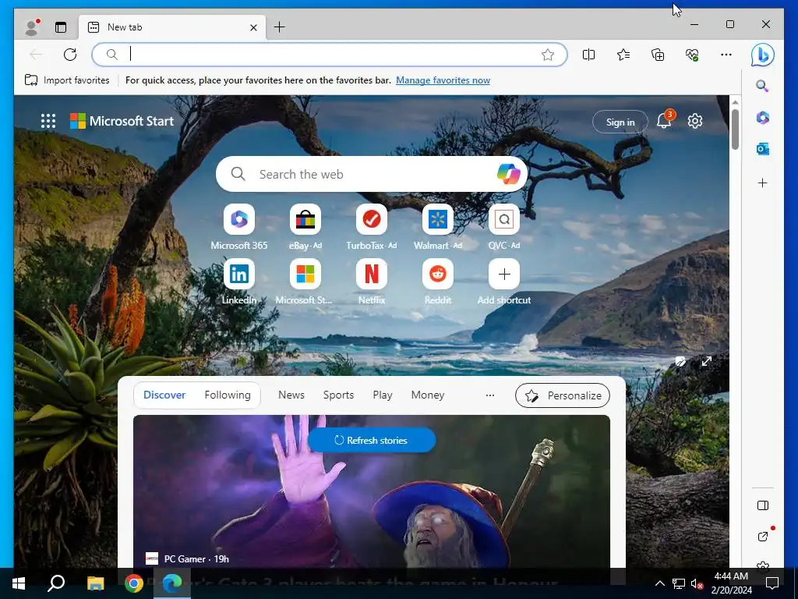The width and height of the screenshot is (798, 599).
Task: Click the muted volume tray icon
Action: [x=697, y=583]
